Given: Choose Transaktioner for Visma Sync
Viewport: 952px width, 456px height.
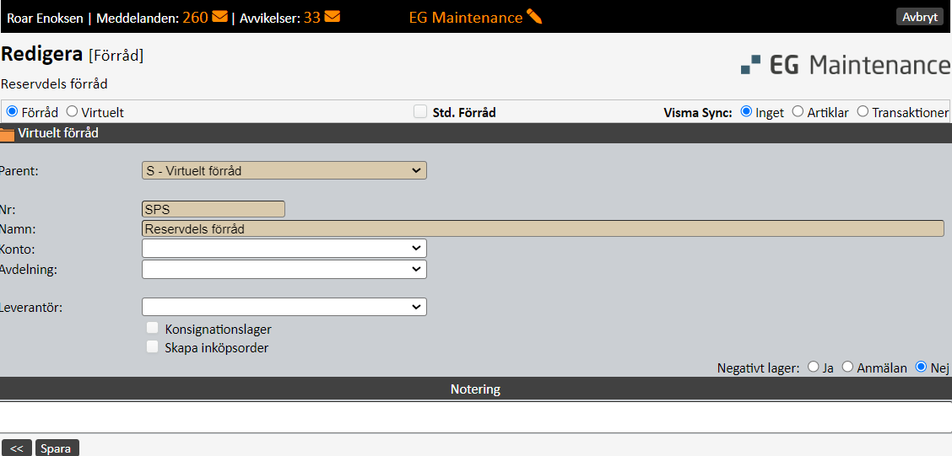Looking at the screenshot, I should (x=863, y=111).
